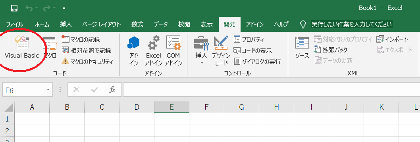Switch to the 数式 tab
The height and width of the screenshot is (142, 420).
tap(137, 24)
